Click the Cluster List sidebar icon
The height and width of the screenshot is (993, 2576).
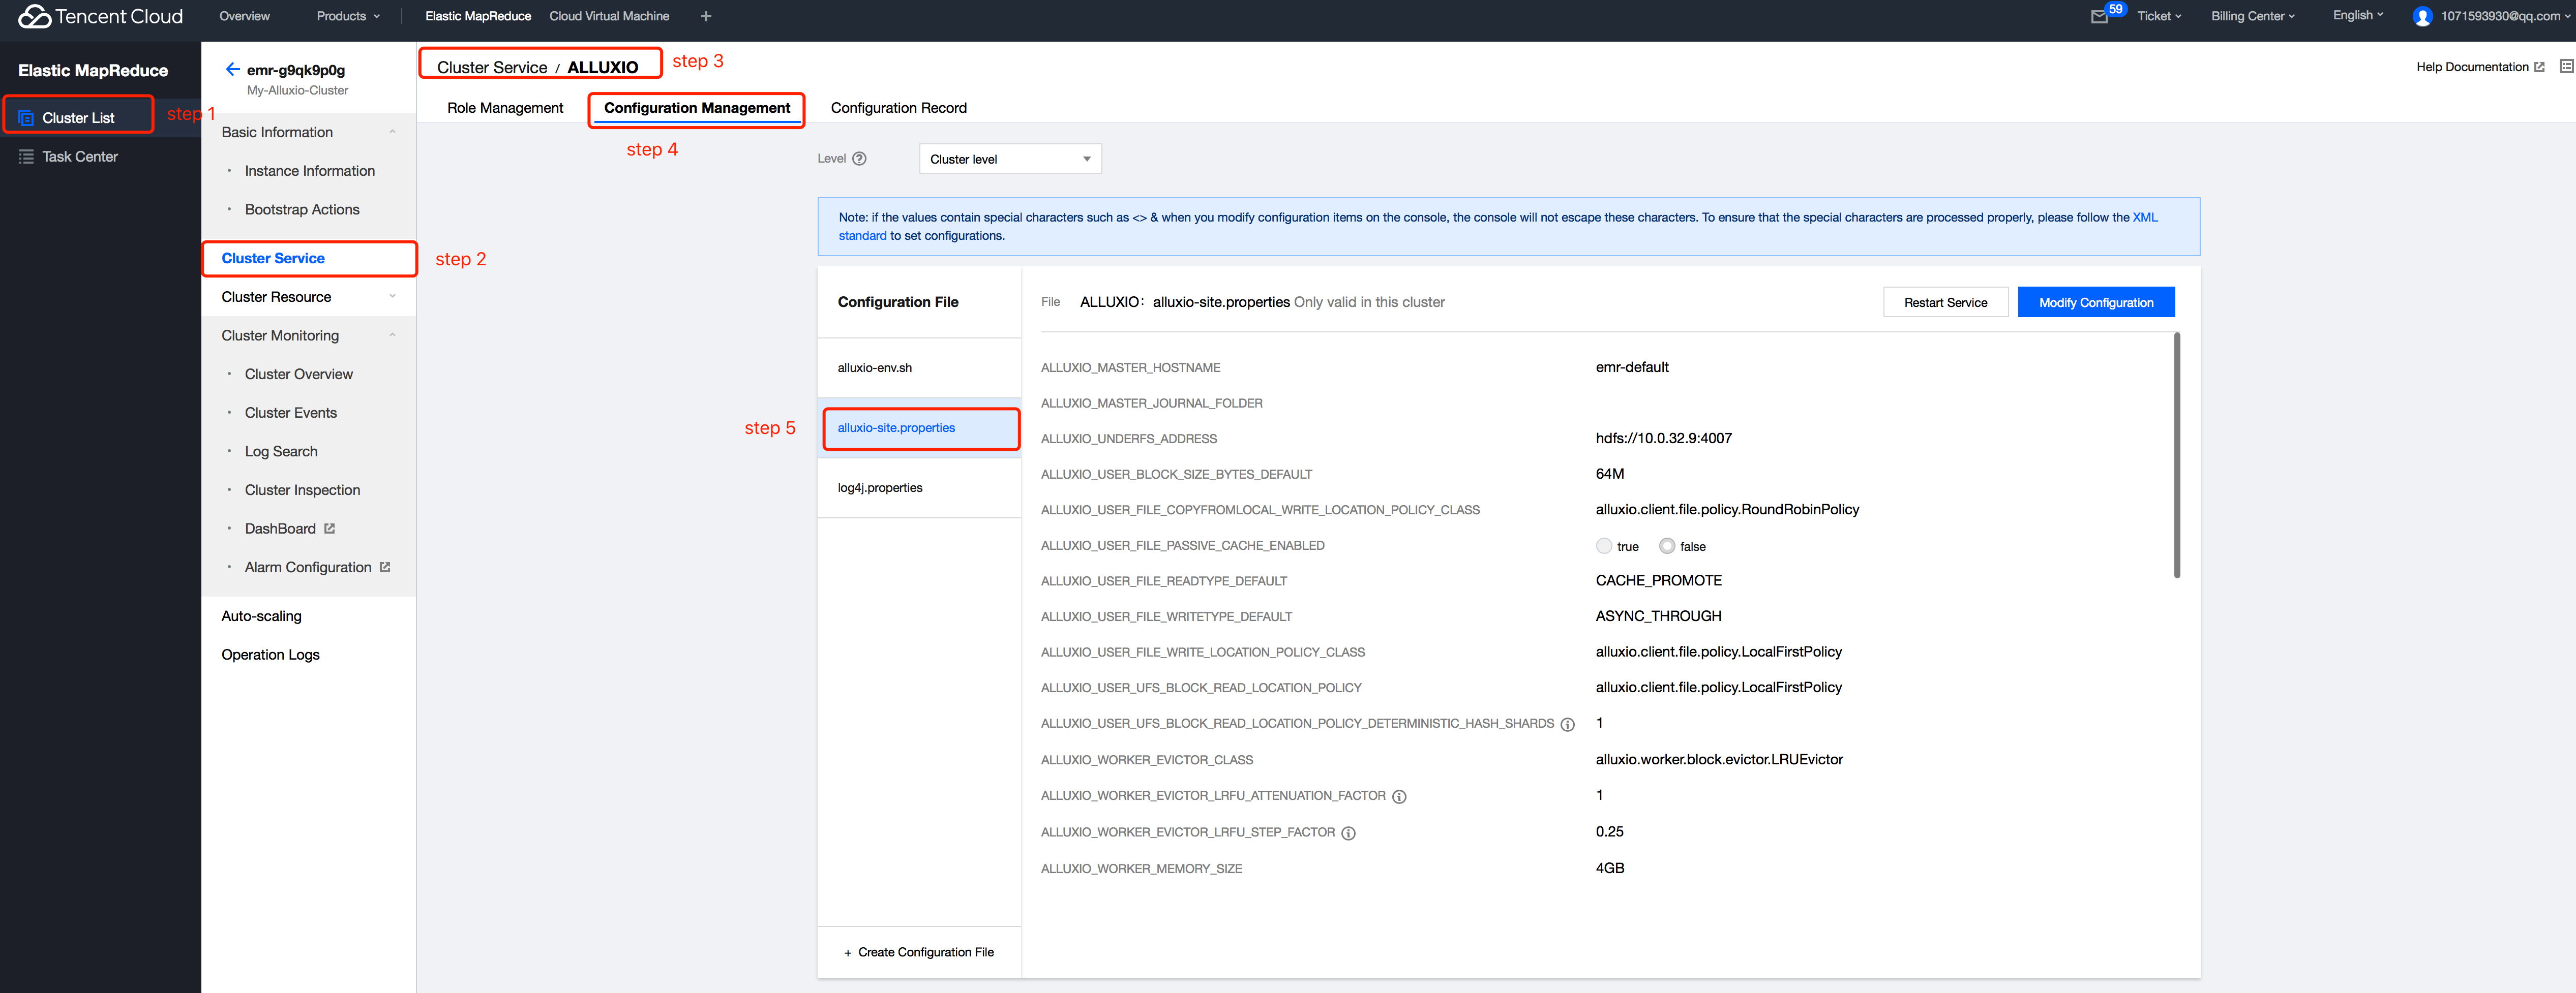point(26,118)
